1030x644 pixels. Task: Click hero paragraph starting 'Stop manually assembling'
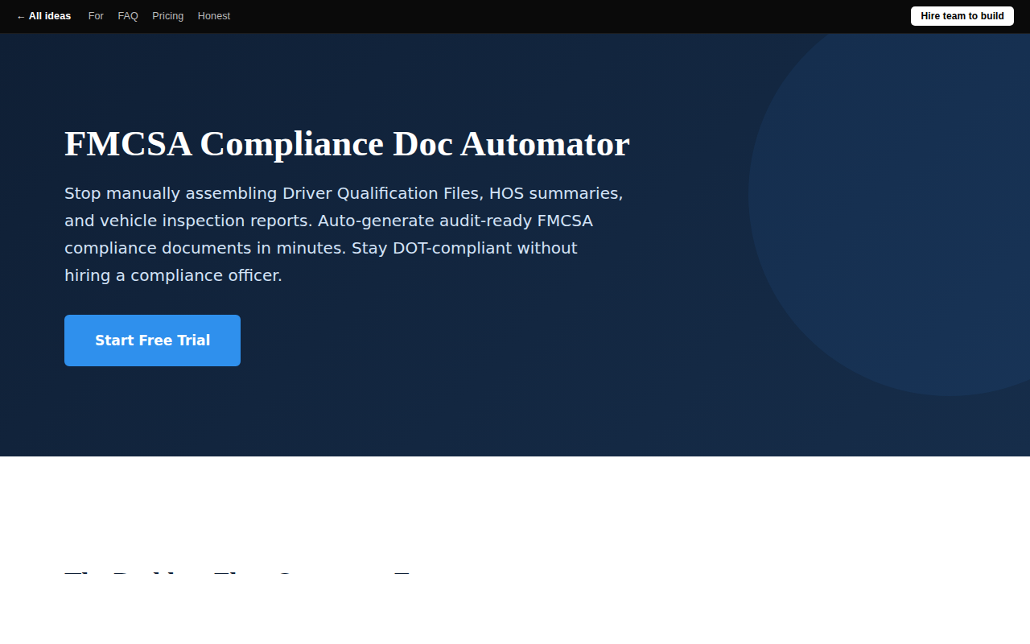click(344, 234)
